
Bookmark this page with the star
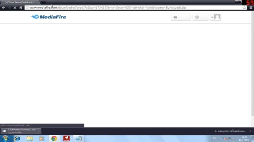tap(244, 7)
